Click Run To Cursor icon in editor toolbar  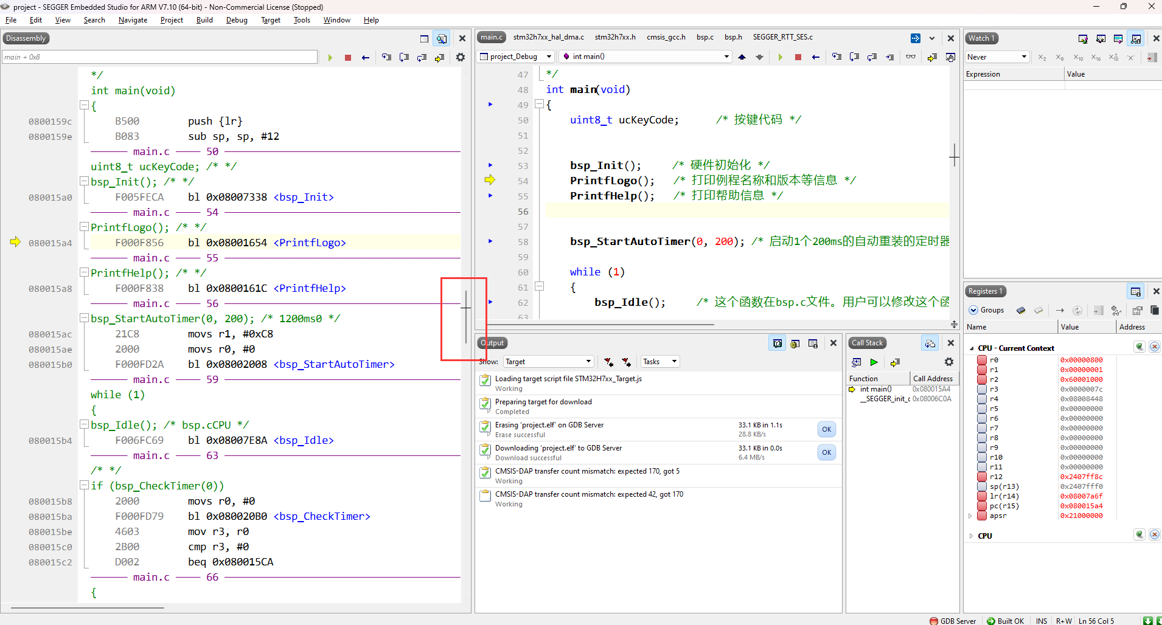click(x=889, y=57)
